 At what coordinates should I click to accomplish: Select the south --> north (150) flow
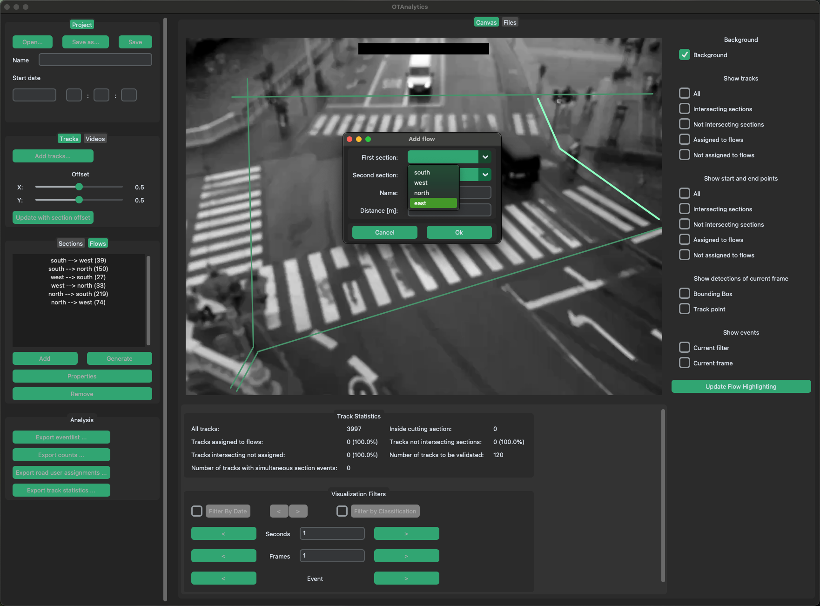pyautogui.click(x=78, y=269)
